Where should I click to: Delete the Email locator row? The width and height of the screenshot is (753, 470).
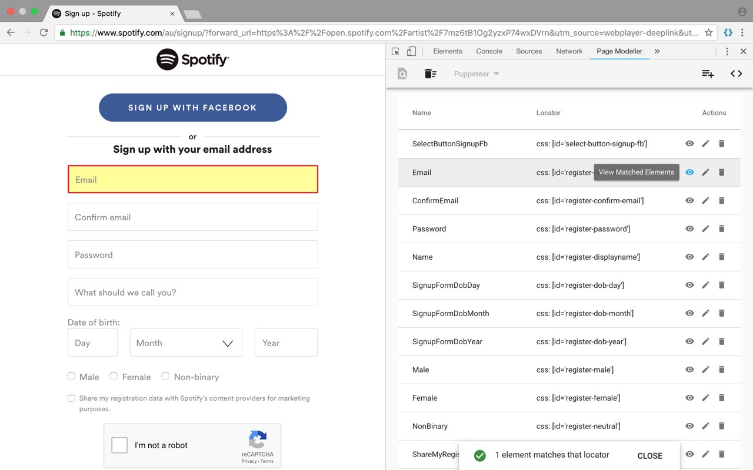pos(722,172)
